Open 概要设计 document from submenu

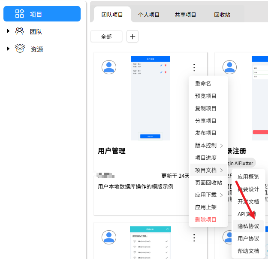(248, 189)
